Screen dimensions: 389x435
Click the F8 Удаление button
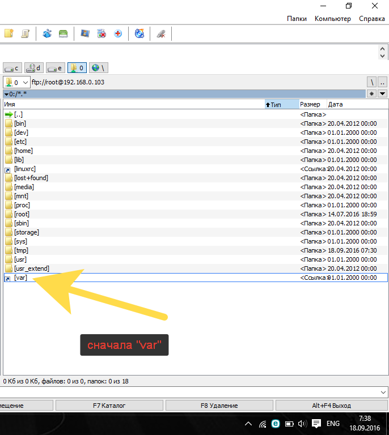219,406
